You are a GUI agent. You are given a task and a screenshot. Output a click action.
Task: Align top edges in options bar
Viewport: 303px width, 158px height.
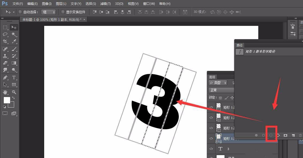click(94, 12)
